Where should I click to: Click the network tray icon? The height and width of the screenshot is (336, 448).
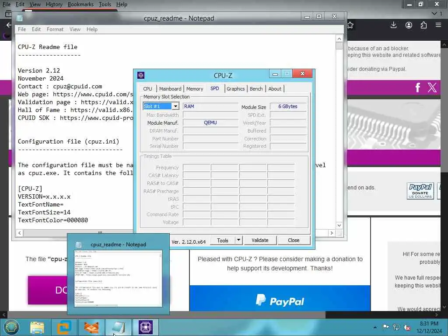pyautogui.click(x=396, y=327)
